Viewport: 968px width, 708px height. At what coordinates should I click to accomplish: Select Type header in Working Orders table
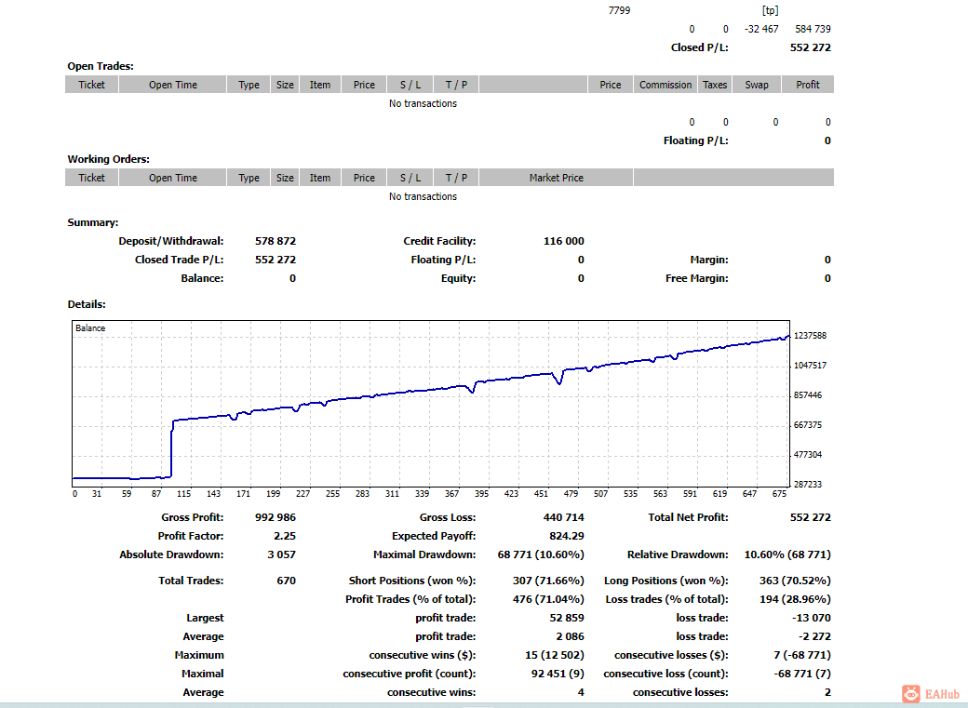pyautogui.click(x=249, y=178)
